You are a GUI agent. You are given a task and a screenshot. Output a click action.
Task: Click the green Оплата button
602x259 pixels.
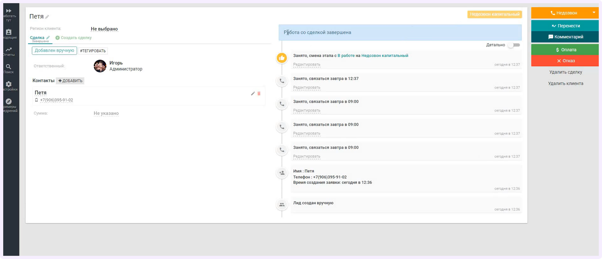click(565, 50)
